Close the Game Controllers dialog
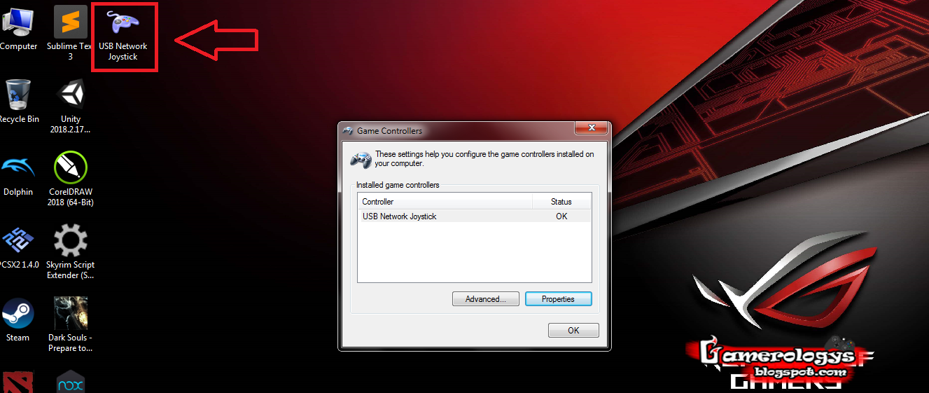This screenshot has width=929, height=393. [591, 127]
